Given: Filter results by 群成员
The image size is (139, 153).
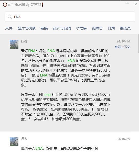Looking at the screenshot, I should coord(125,28).
